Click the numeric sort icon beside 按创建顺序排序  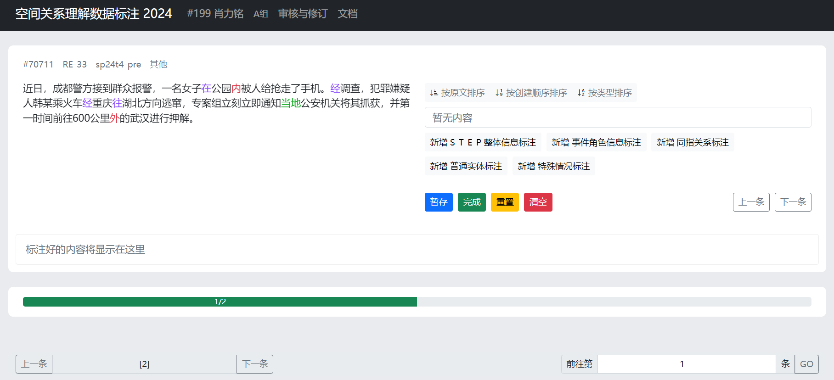point(499,93)
